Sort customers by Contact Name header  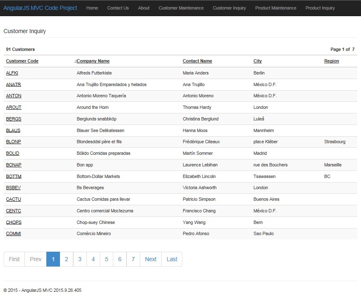click(x=197, y=61)
